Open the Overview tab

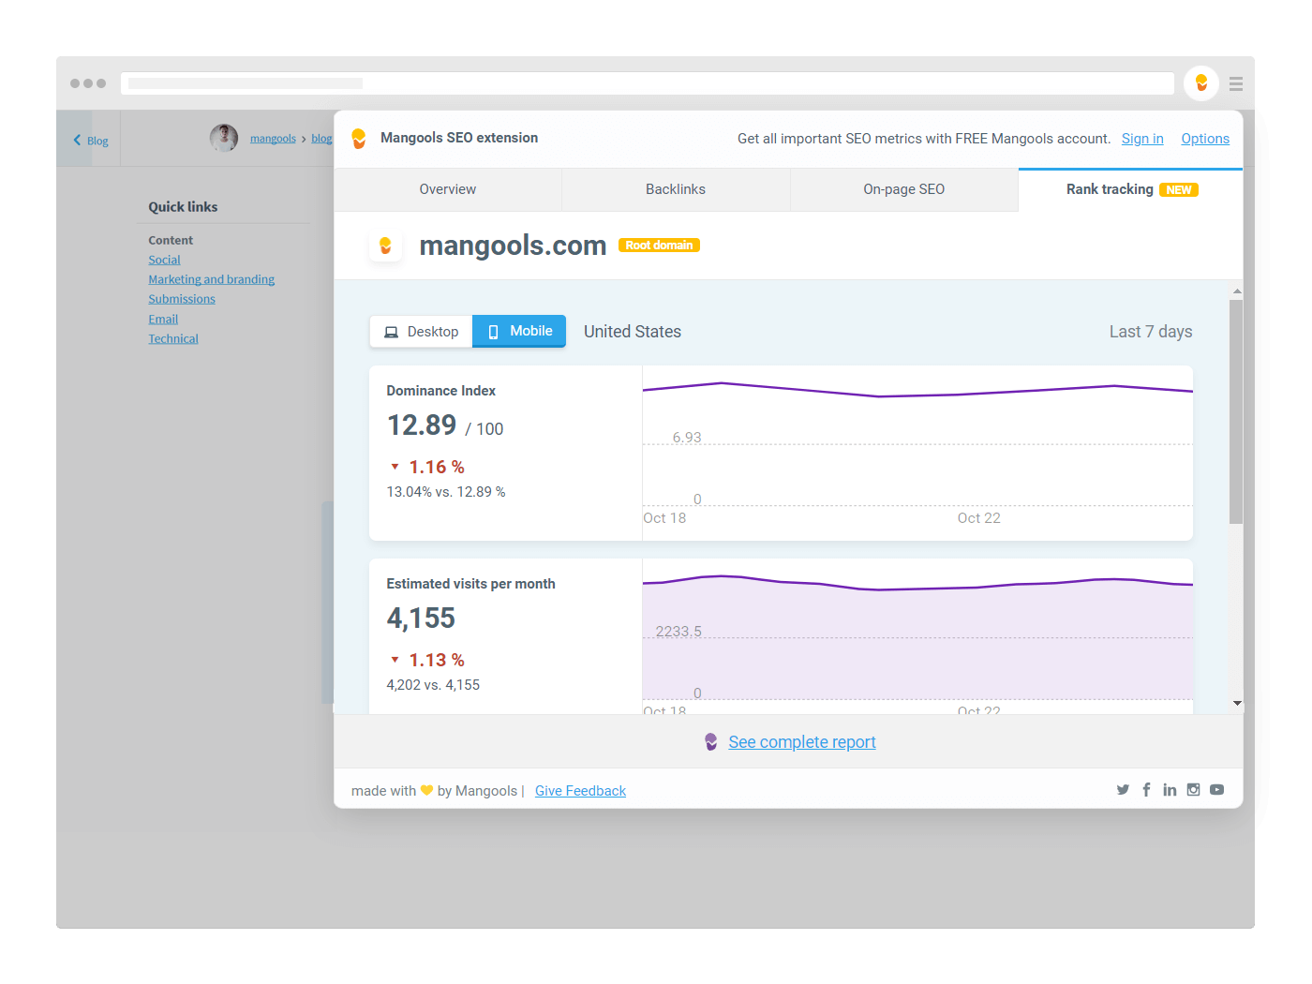pos(448,189)
